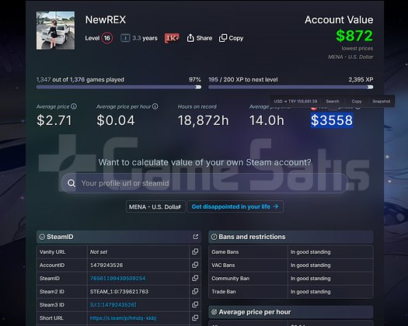
Task: Copy the AccountID value
Action: click(x=195, y=265)
